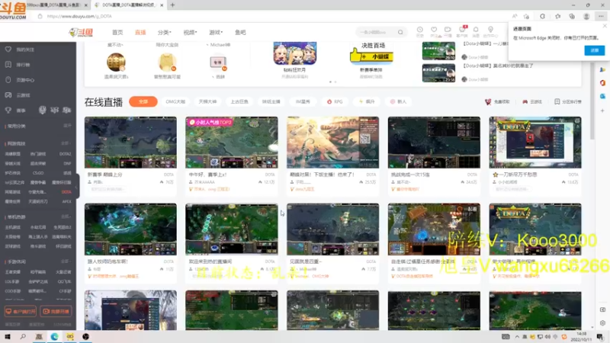Viewport: 610px width, 343px height.
Task: Show all 网游竞技 categories
Action: [66, 143]
